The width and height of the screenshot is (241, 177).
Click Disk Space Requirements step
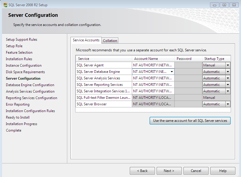click(x=25, y=72)
